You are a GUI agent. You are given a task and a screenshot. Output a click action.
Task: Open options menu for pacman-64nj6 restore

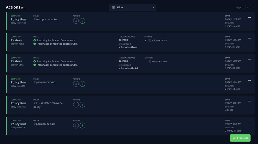pyautogui.click(x=249, y=59)
